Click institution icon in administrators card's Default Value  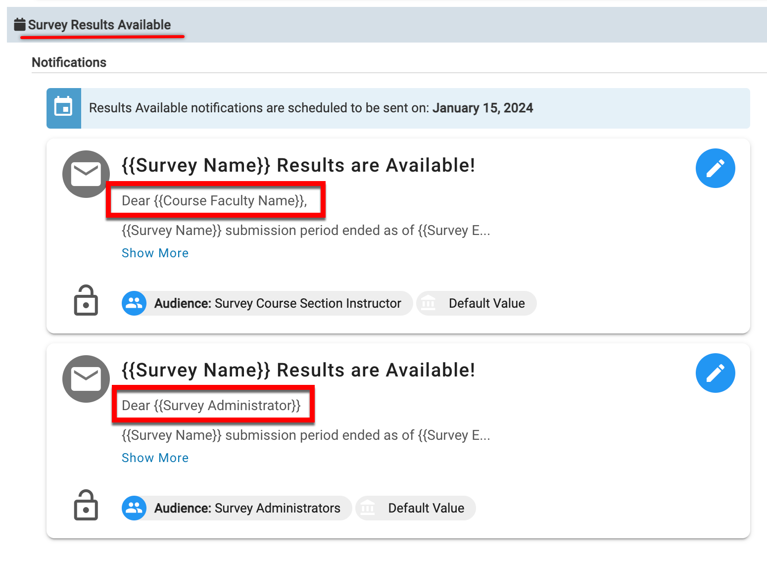pos(368,508)
